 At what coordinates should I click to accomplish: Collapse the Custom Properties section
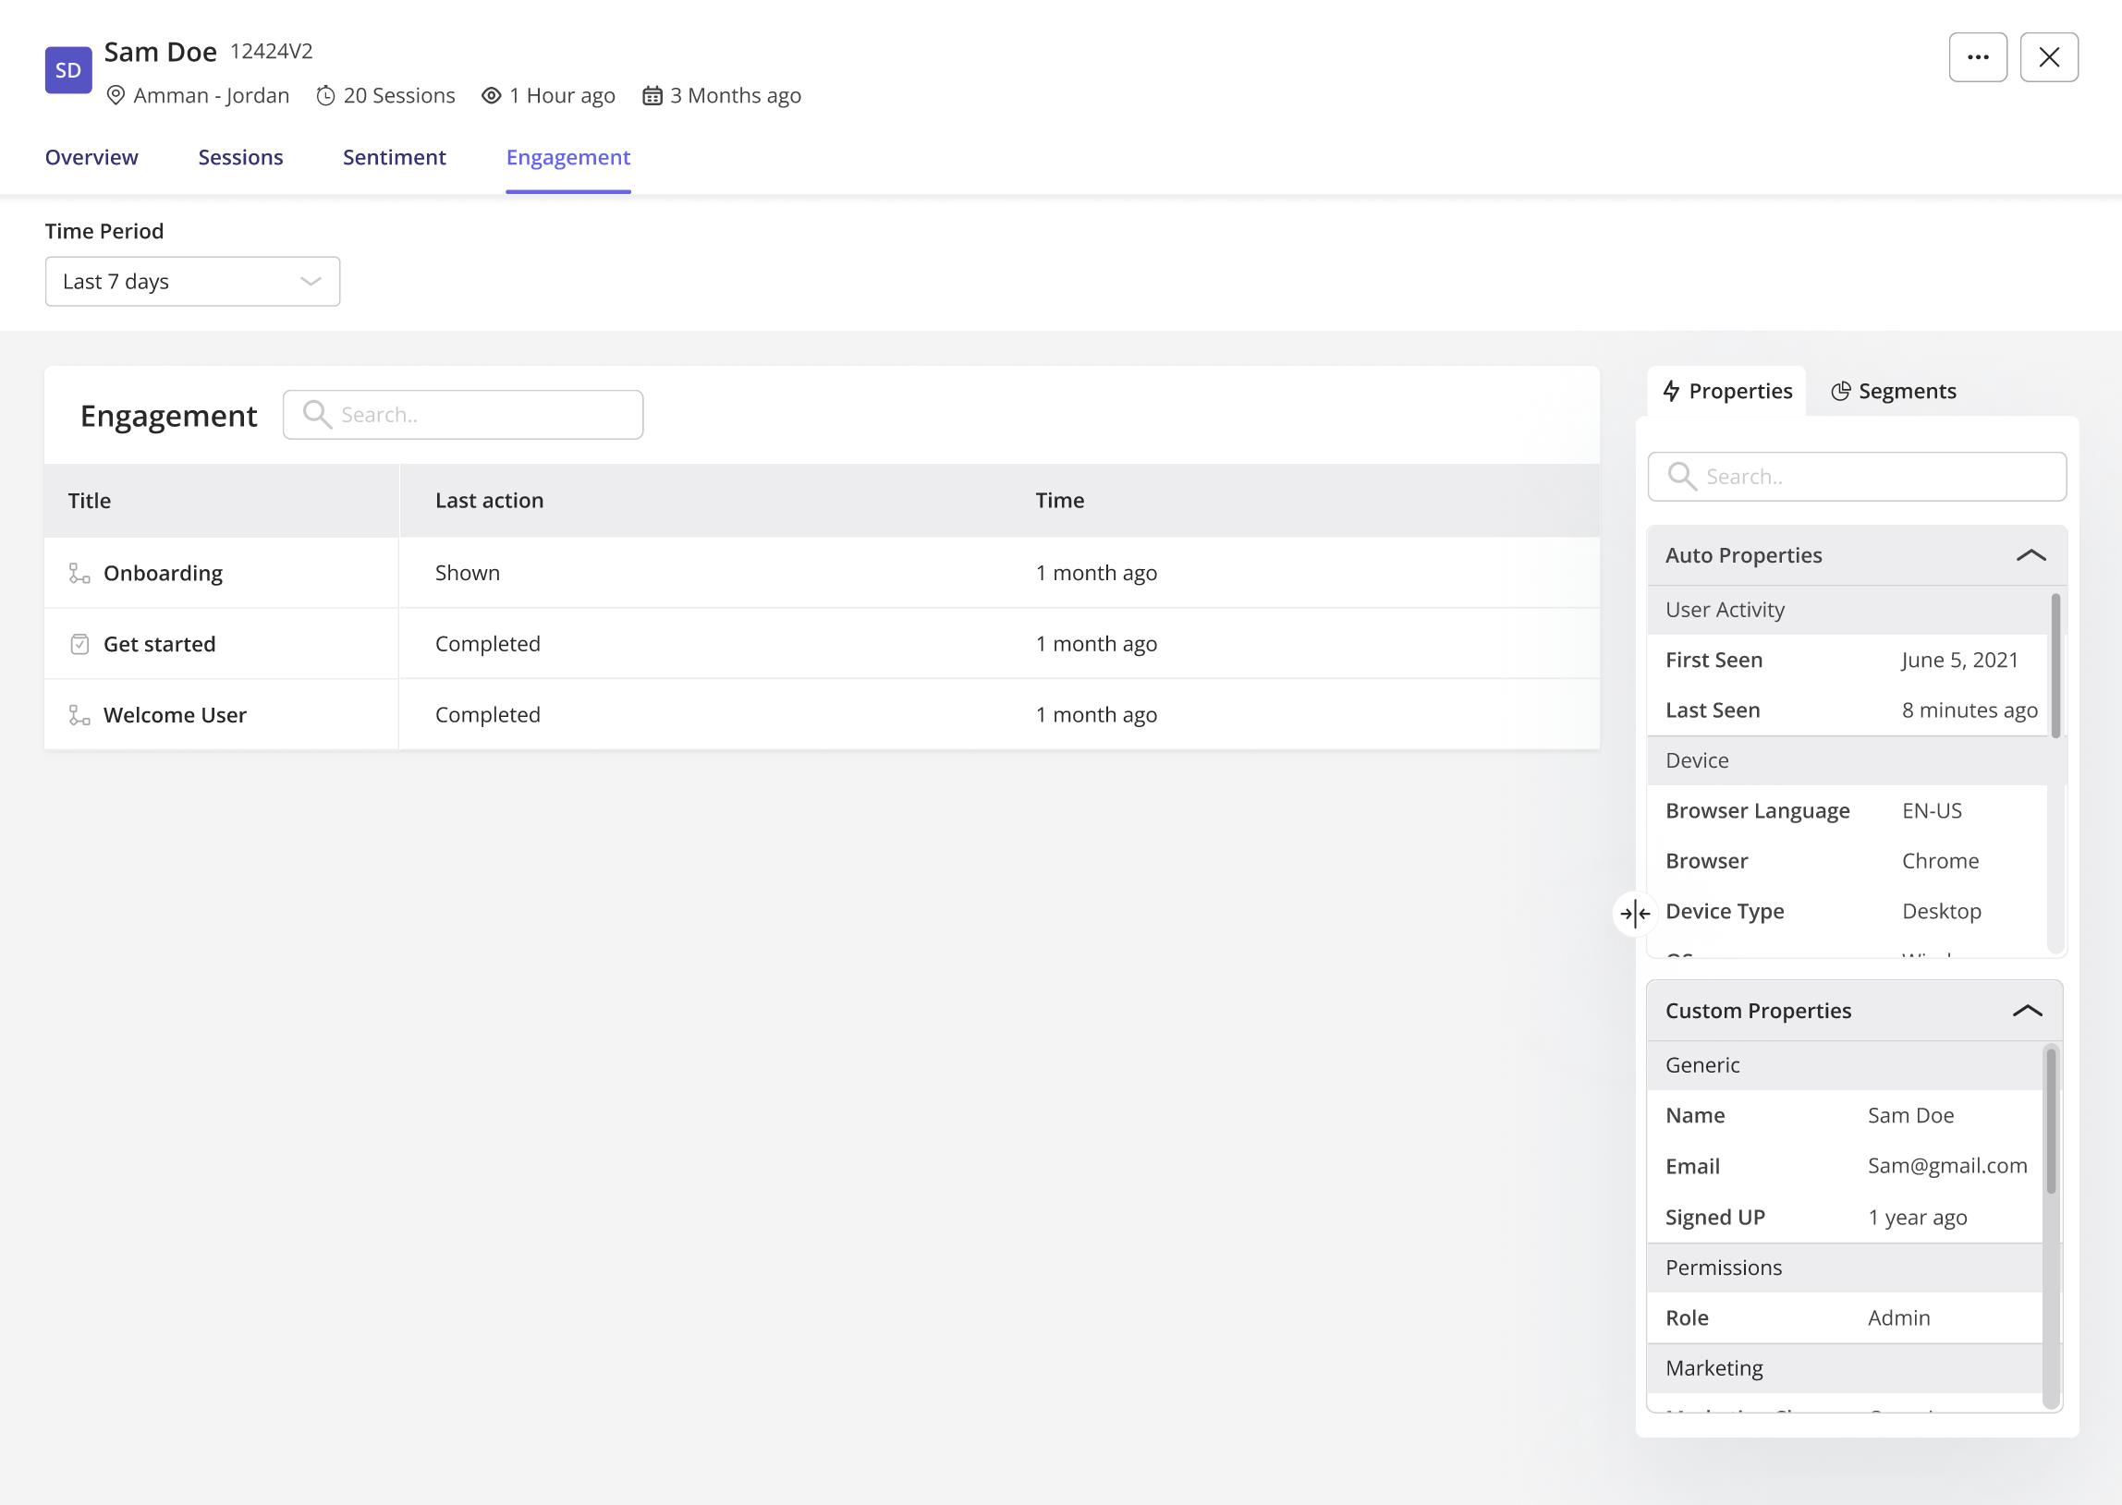(x=2031, y=1011)
